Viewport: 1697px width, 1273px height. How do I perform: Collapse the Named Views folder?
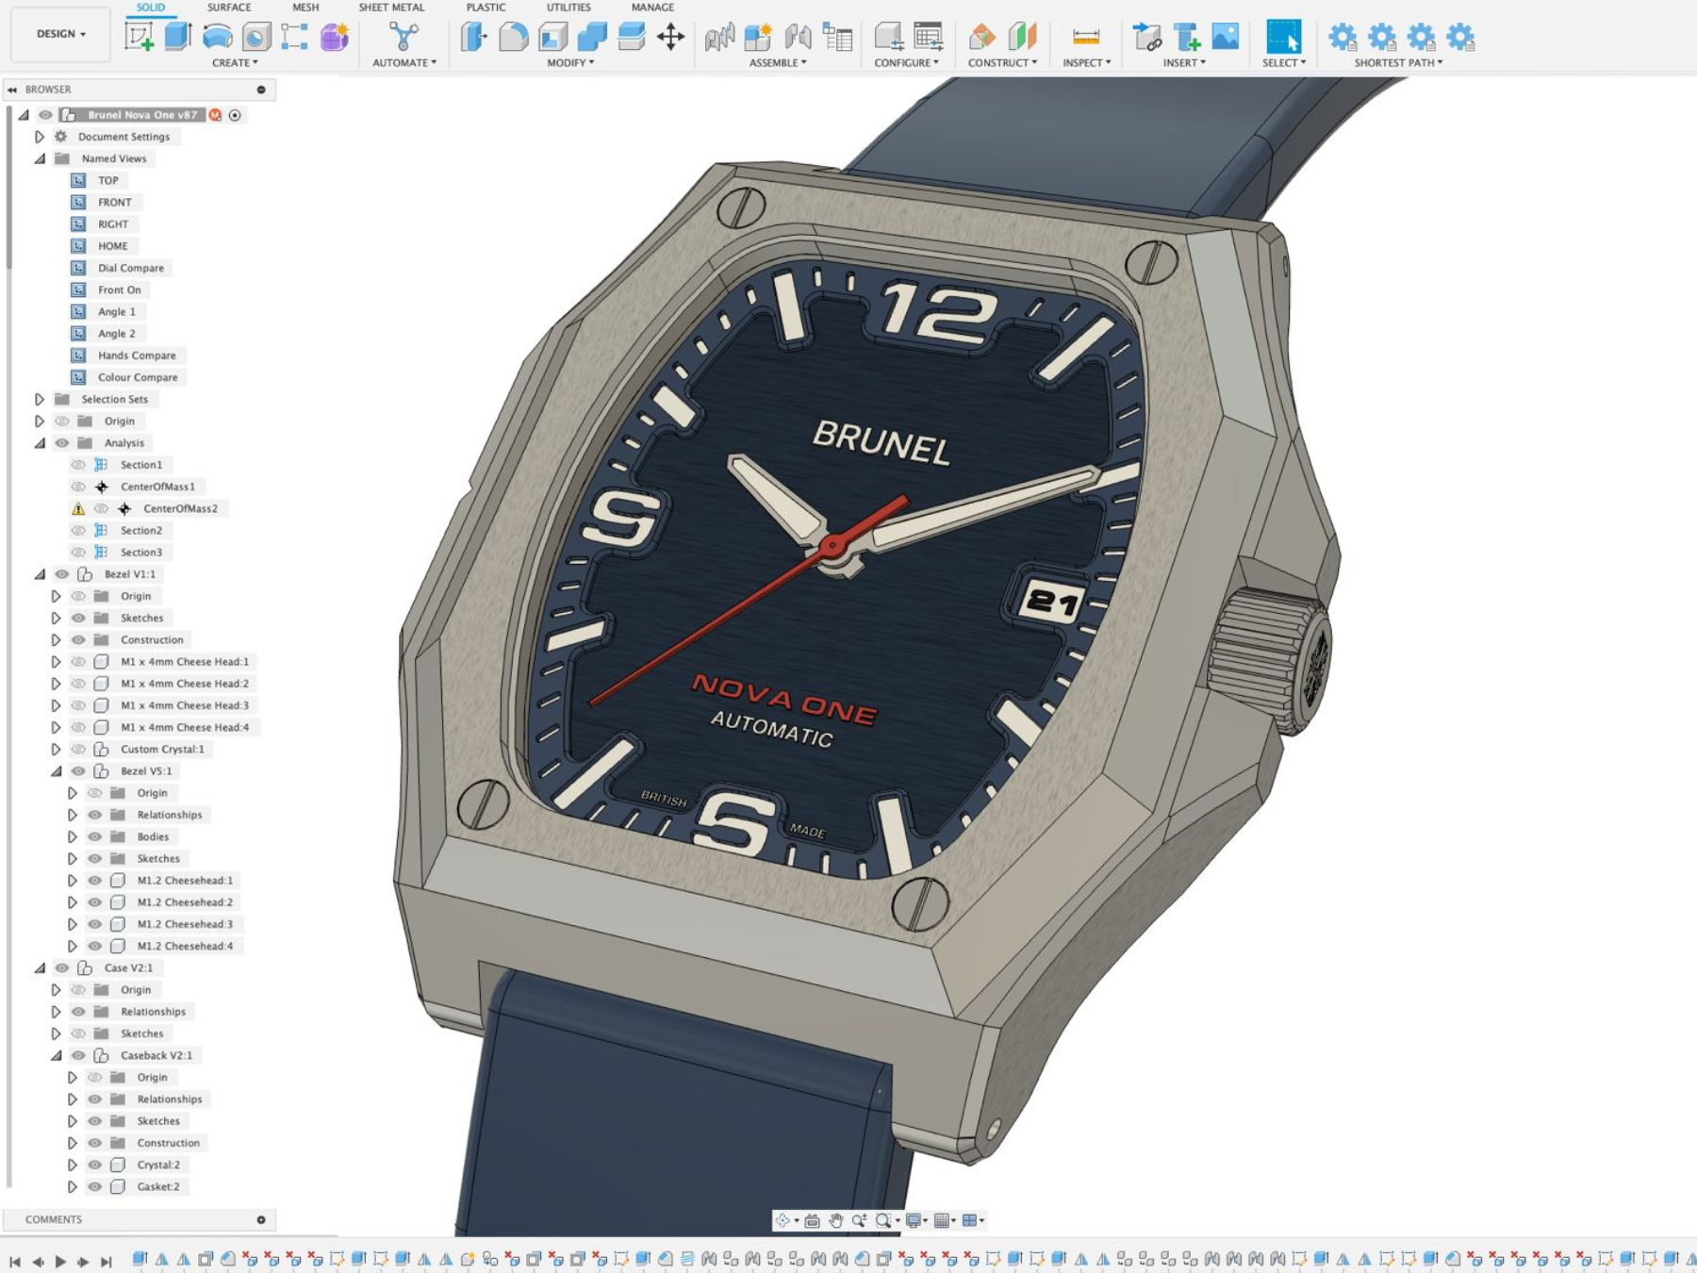39,158
